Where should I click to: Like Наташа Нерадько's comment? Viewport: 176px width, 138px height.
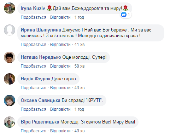pyautogui.click(x=34, y=66)
